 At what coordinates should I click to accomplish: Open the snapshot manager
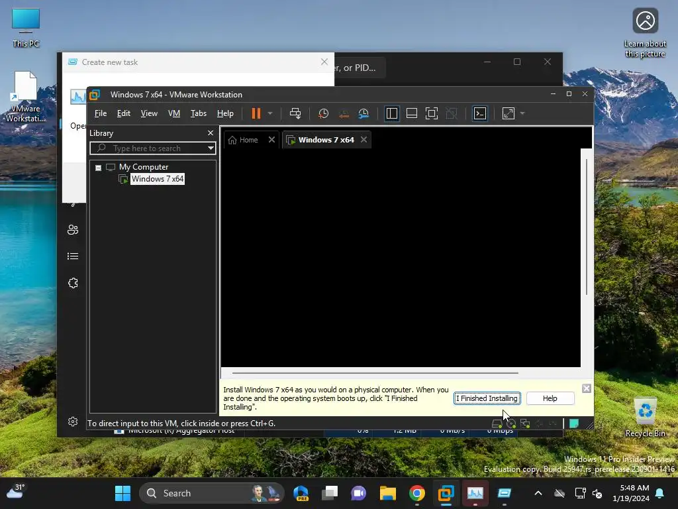(x=363, y=113)
